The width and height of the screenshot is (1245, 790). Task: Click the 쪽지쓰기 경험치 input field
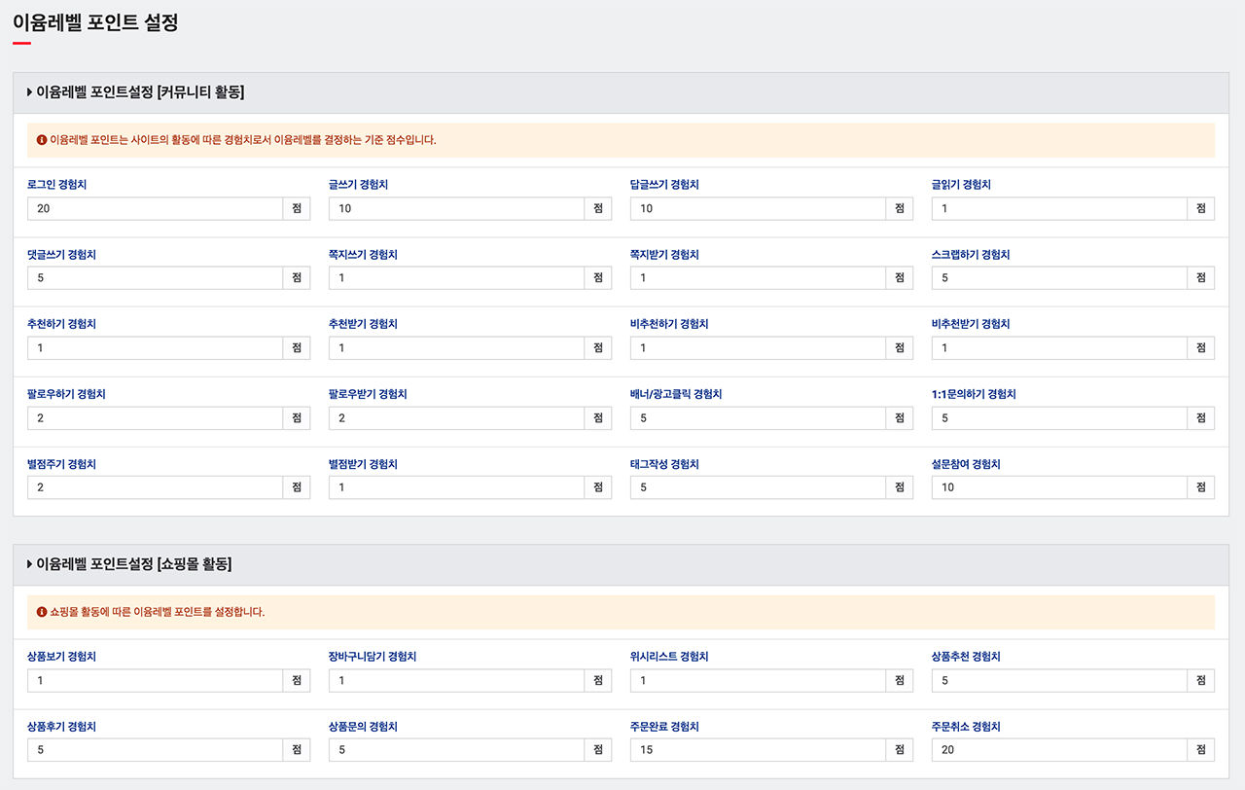(x=457, y=278)
